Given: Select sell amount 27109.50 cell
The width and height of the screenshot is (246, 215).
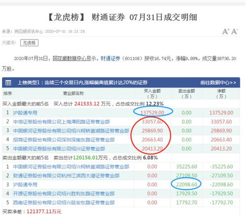Looking at the screenshot, I should coord(187,176).
